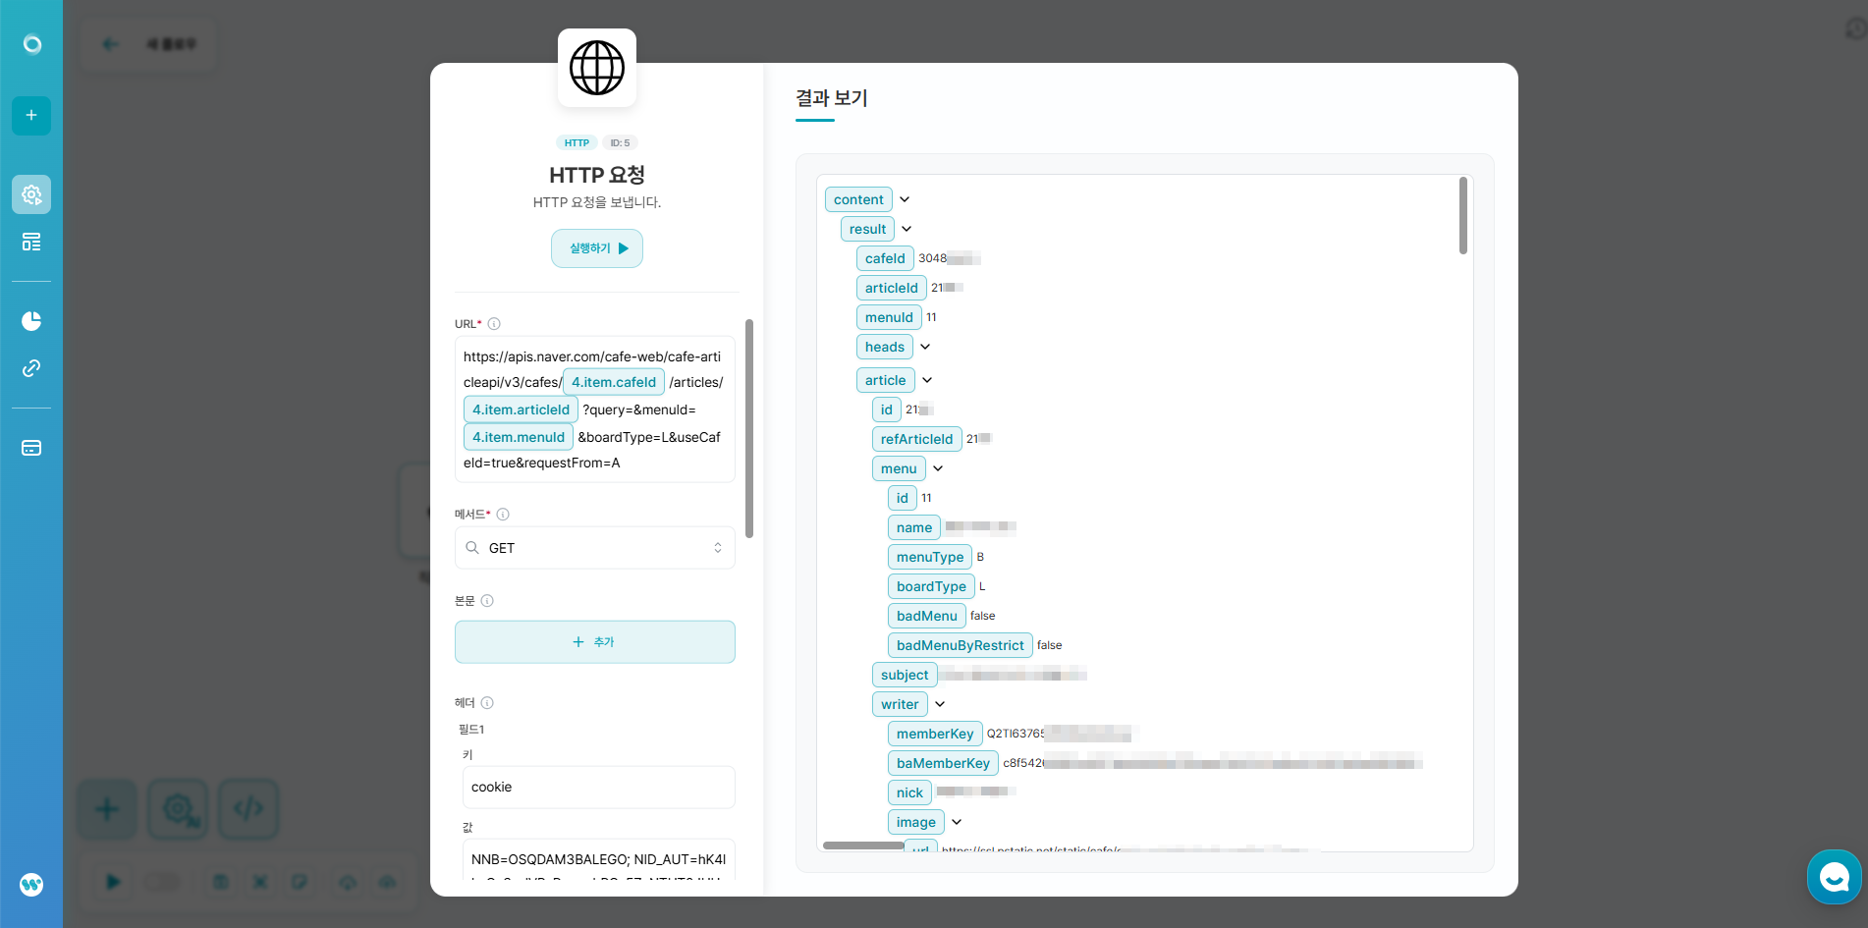
Task: Click the code brackets canvas button
Action: point(248,809)
